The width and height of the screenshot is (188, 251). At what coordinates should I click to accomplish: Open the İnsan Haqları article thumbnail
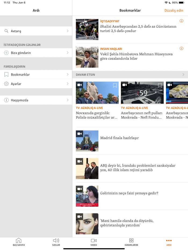[x=87, y=57]
